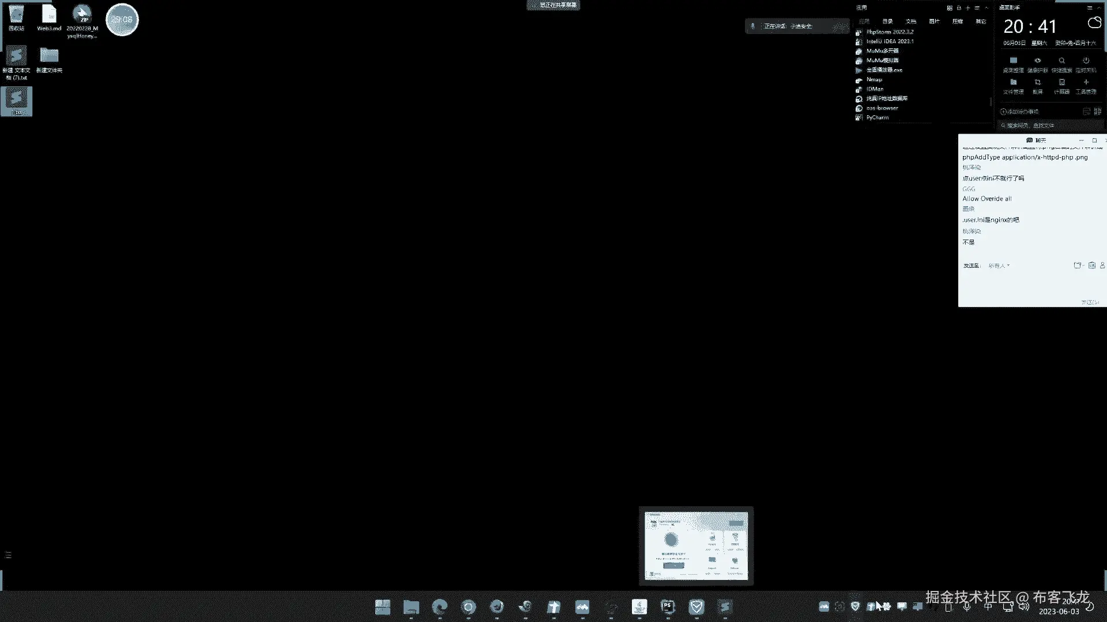Viewport: 1107px width, 622px height.
Task: Click the 添加待办事项 add to-do link
Action: pyautogui.click(x=1019, y=112)
